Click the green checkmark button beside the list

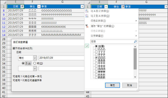[87, 46]
